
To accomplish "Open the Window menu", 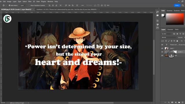I will [50, 1].
